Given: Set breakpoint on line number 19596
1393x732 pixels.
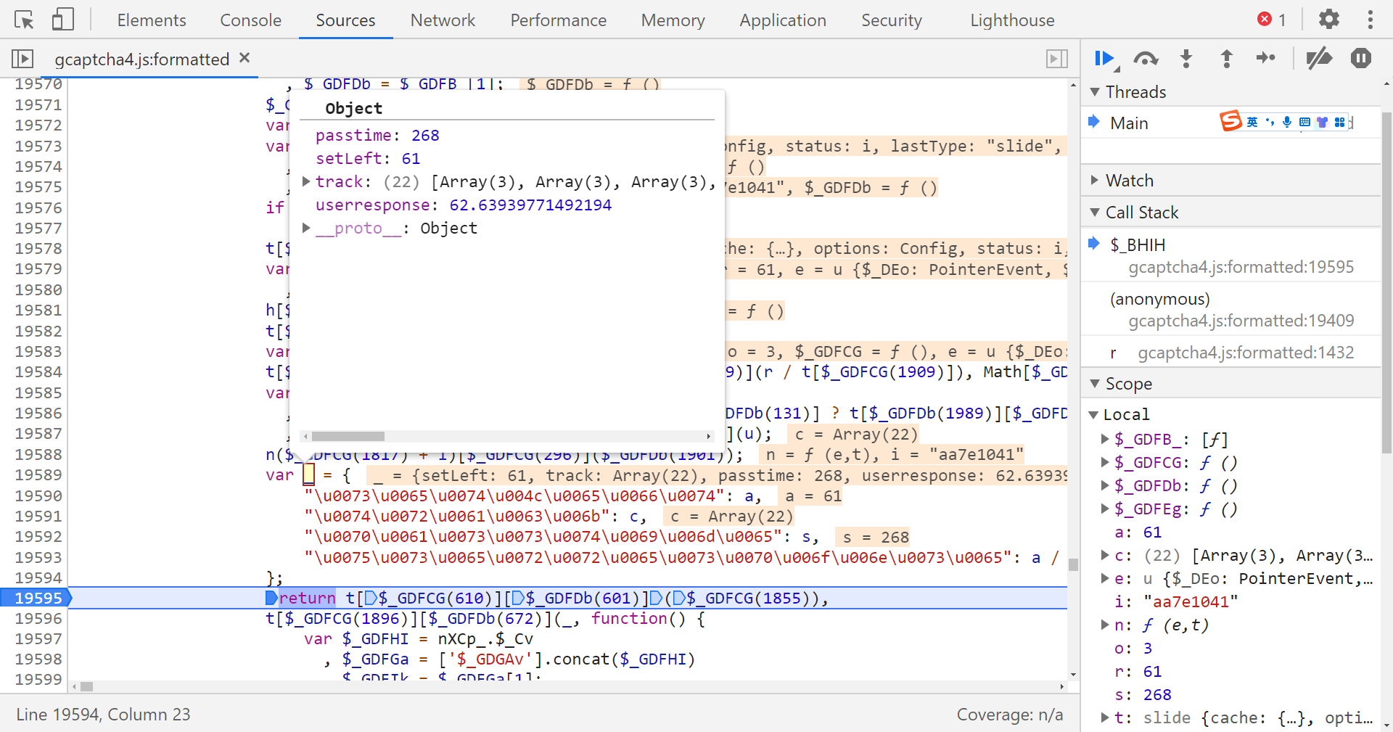Looking at the screenshot, I should 38,618.
